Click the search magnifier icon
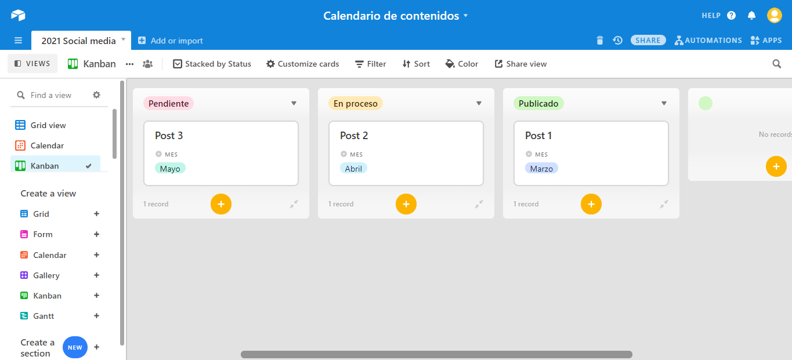This screenshot has height=360, width=792. coord(777,64)
